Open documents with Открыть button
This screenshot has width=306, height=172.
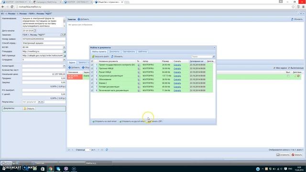point(29,108)
